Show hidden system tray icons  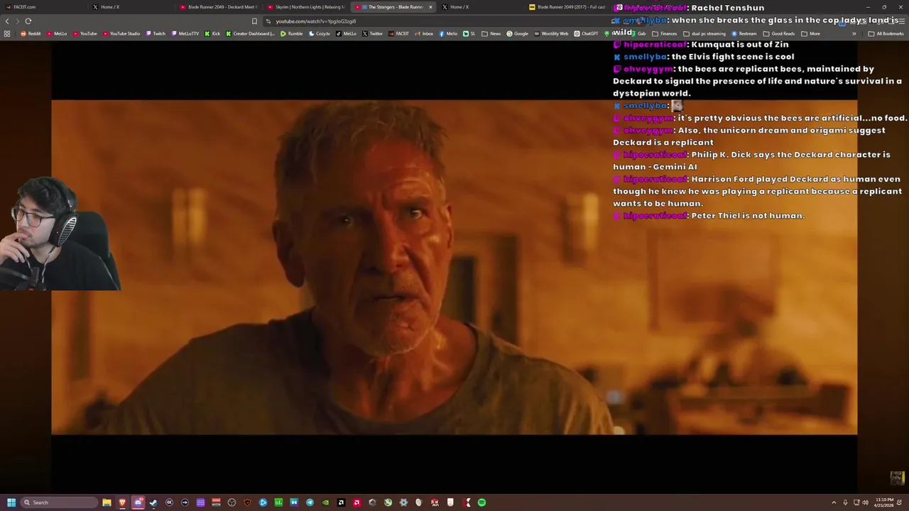pos(834,502)
